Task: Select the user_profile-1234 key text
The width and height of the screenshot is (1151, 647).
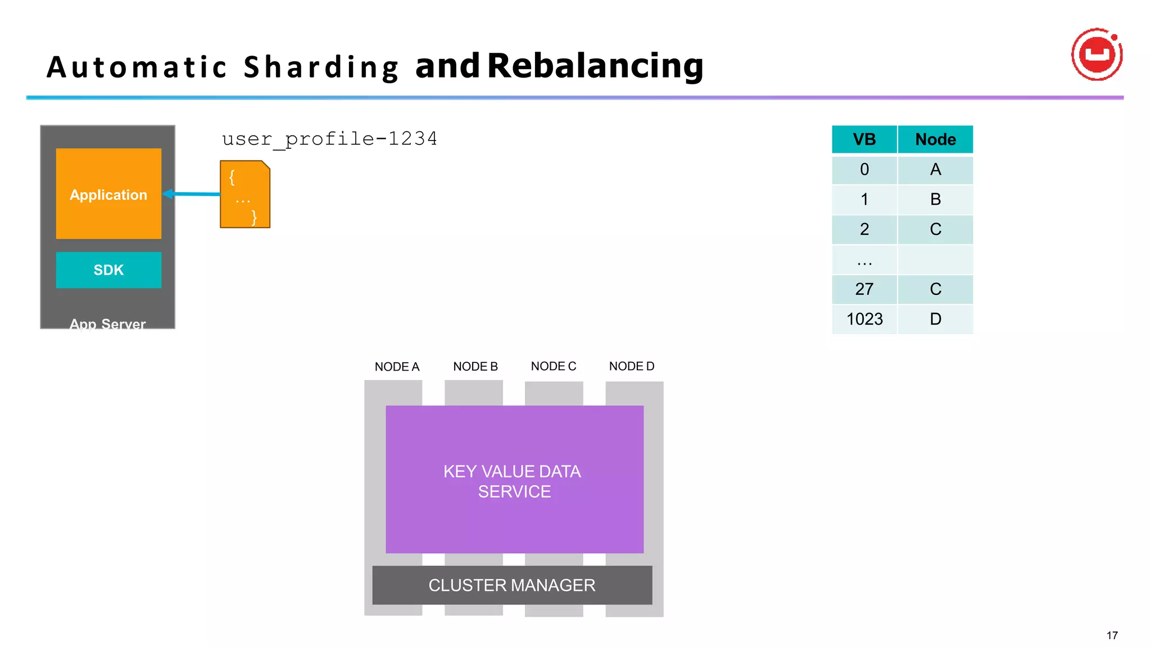Action: (x=329, y=138)
